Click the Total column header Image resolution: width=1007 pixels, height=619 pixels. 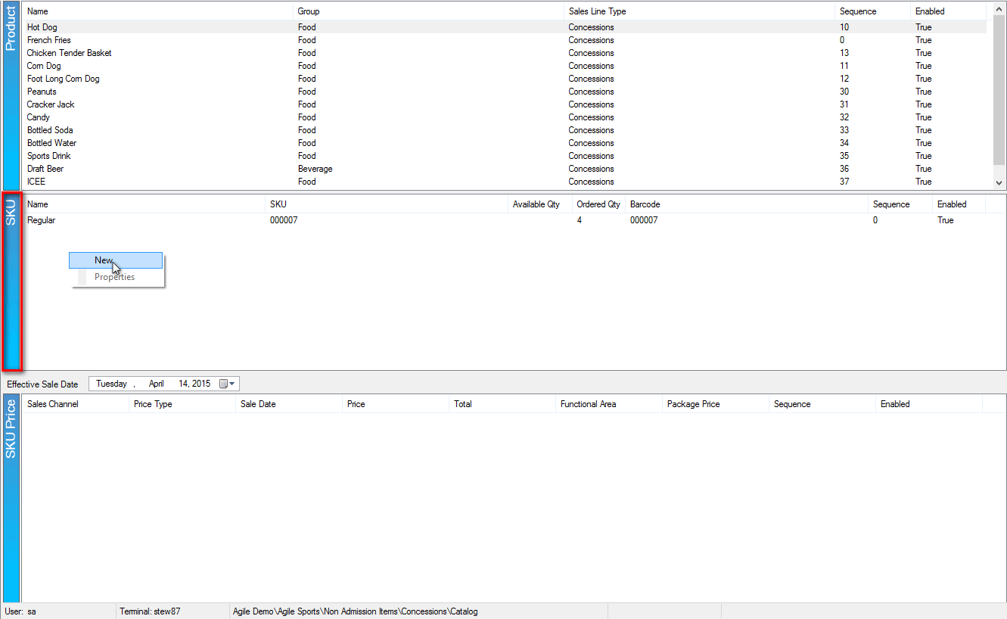[x=502, y=404]
